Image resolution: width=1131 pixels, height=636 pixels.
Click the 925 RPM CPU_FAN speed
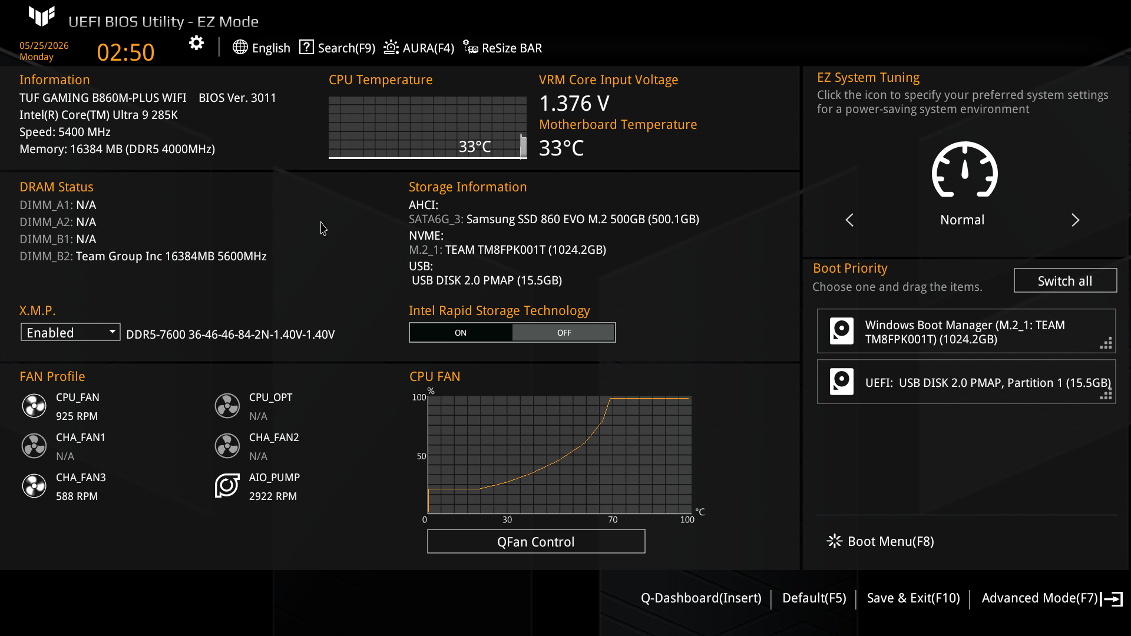pos(77,416)
